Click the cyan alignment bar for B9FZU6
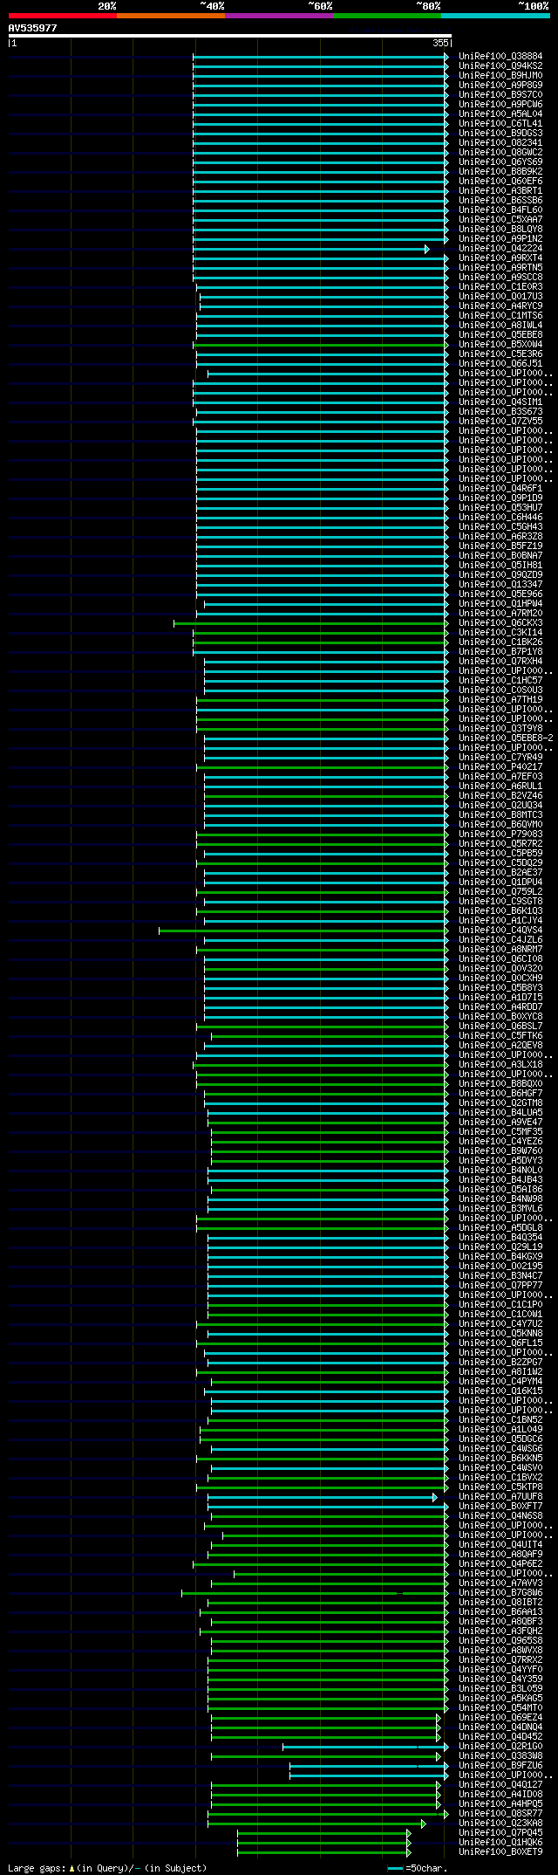Viewport: 558px width, 1875px height. coord(370,1767)
